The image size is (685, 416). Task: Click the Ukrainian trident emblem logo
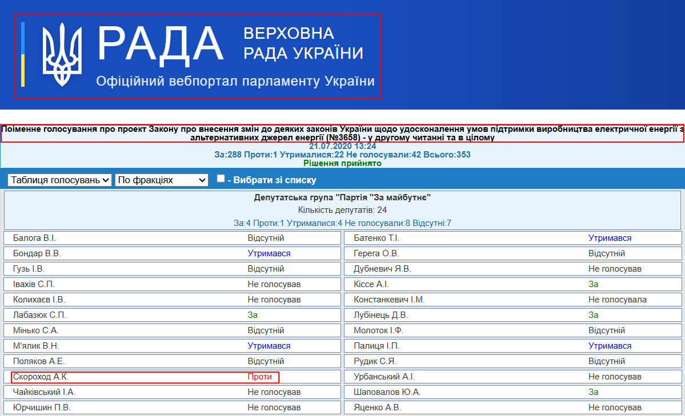[x=62, y=54]
